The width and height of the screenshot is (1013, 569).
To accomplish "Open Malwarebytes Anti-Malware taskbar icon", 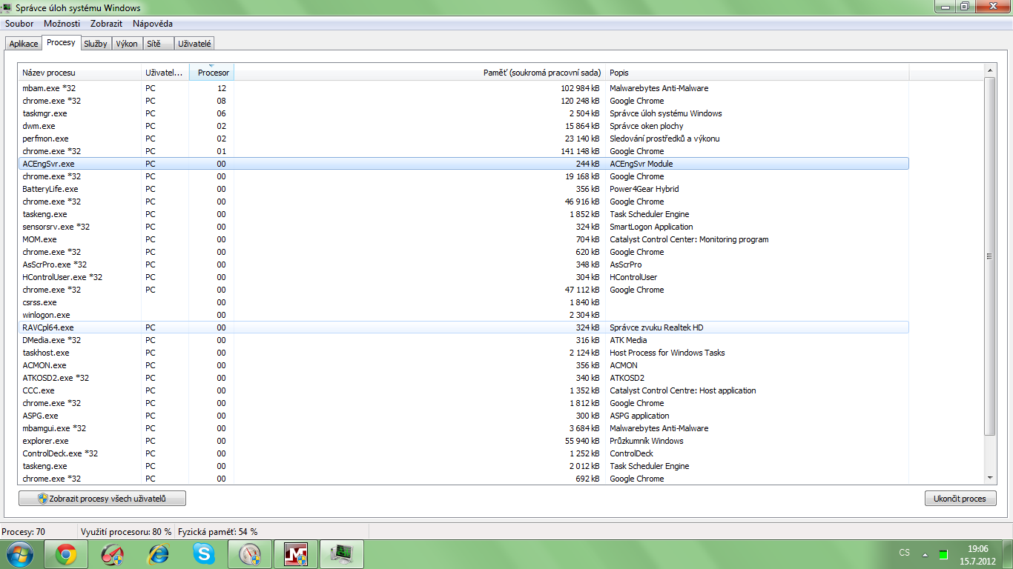I will [296, 553].
